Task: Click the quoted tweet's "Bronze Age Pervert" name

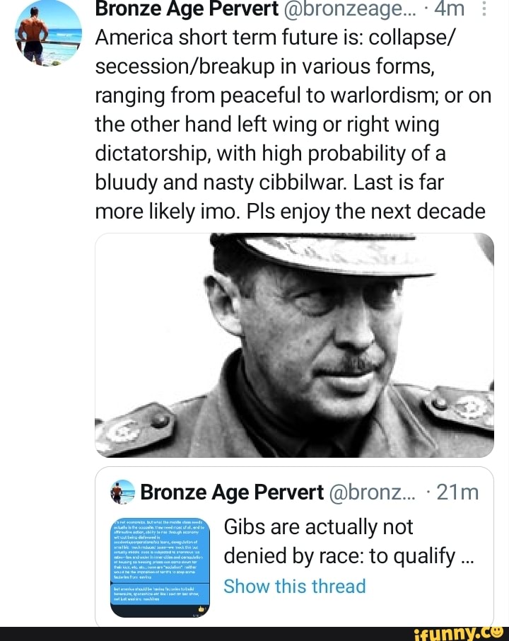Action: coord(232,492)
